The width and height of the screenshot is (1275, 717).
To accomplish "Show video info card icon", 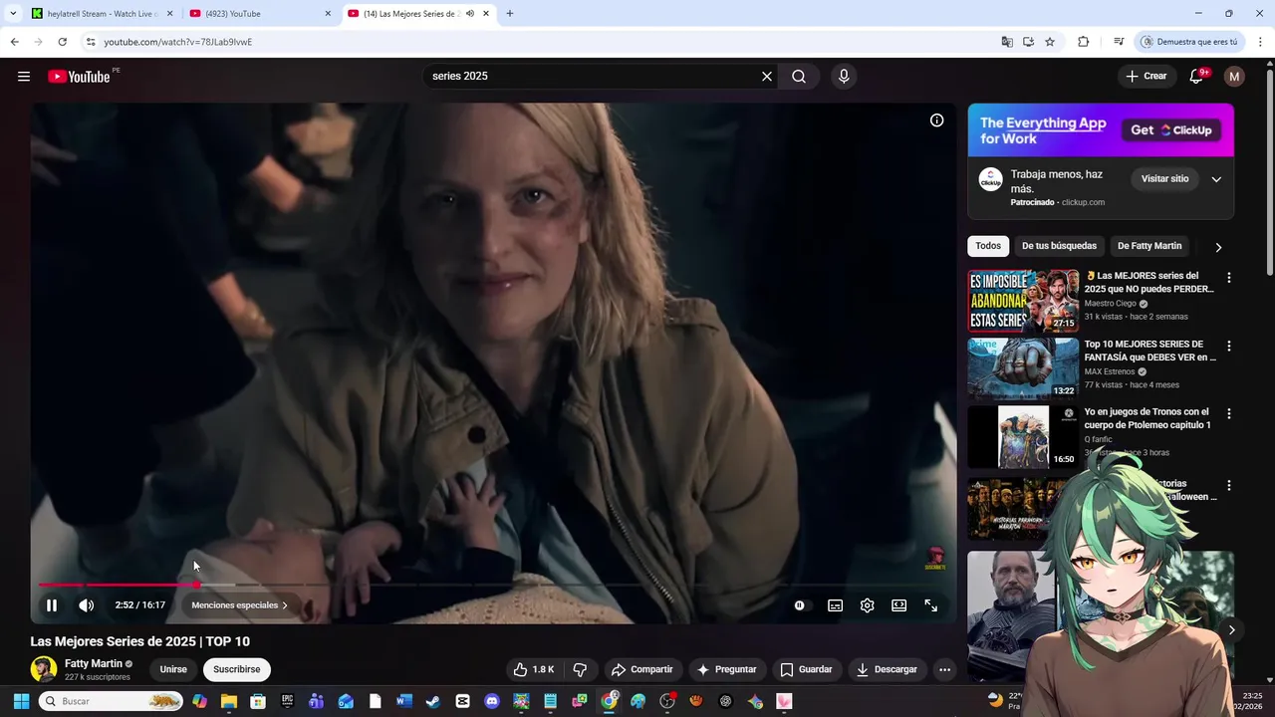I will coord(936,120).
